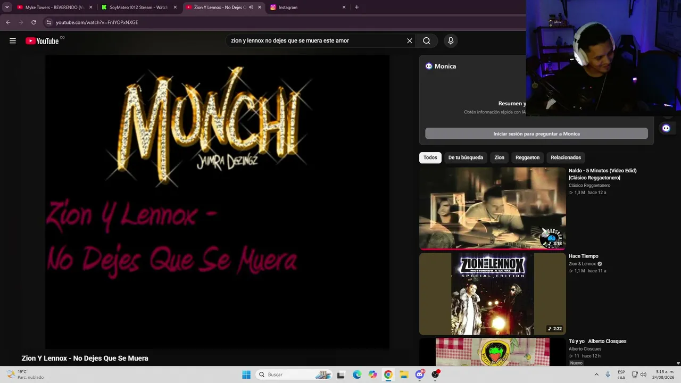Viewport: 681px width, 383px height.
Task: Close the SoyMateo1012 Stream tab
Action: click(175, 7)
